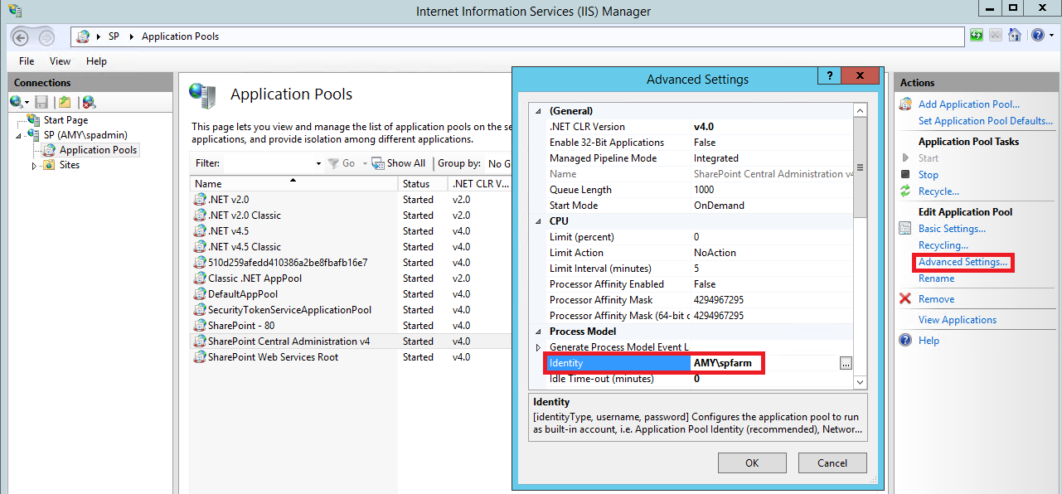Select Start Page in Connections tree

point(65,120)
